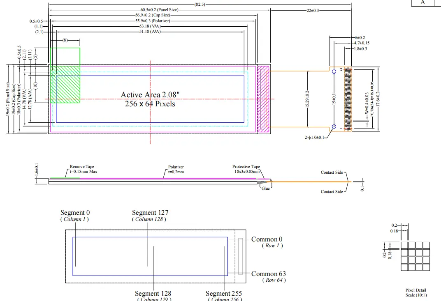Select the "Scale (10:1)" caption text

pos(416,295)
